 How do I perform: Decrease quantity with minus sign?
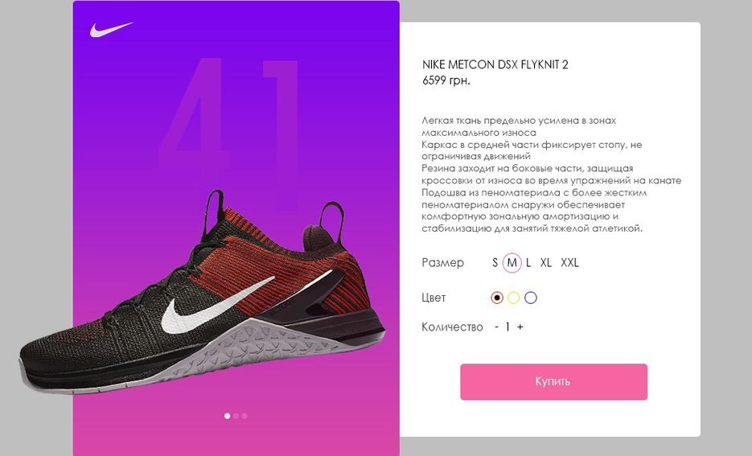coord(496,327)
